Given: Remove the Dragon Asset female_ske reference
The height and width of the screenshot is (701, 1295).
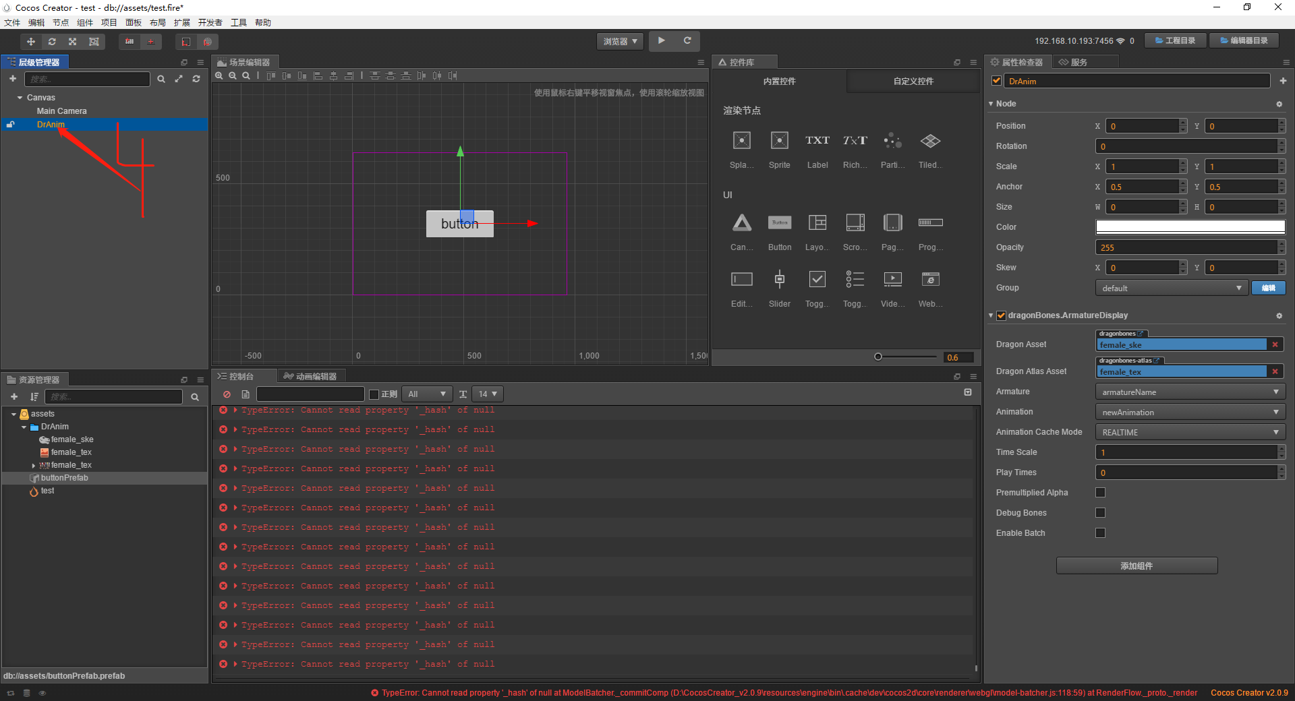Looking at the screenshot, I should [1275, 344].
